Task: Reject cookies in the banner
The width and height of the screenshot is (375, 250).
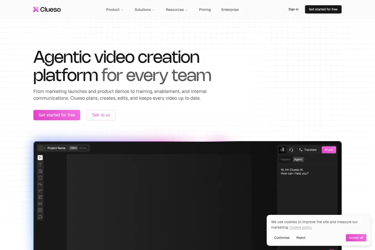Action: click(301, 238)
